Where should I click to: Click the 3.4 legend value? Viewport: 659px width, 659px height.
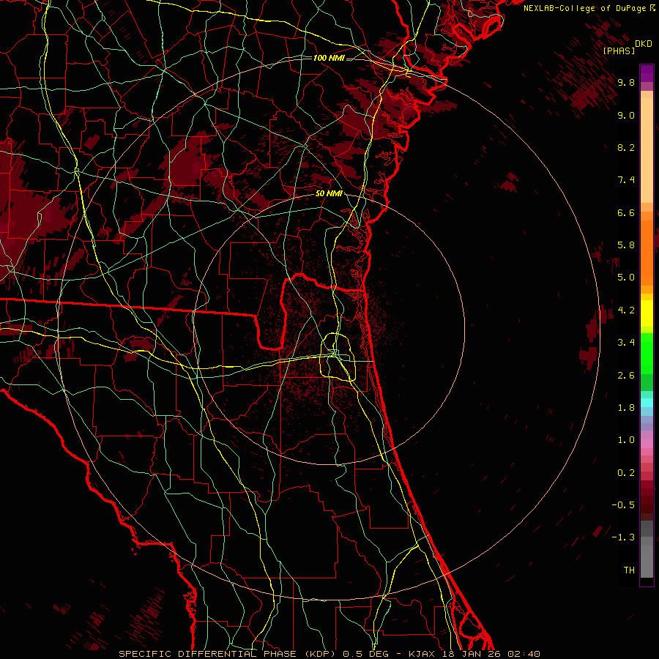pos(626,343)
